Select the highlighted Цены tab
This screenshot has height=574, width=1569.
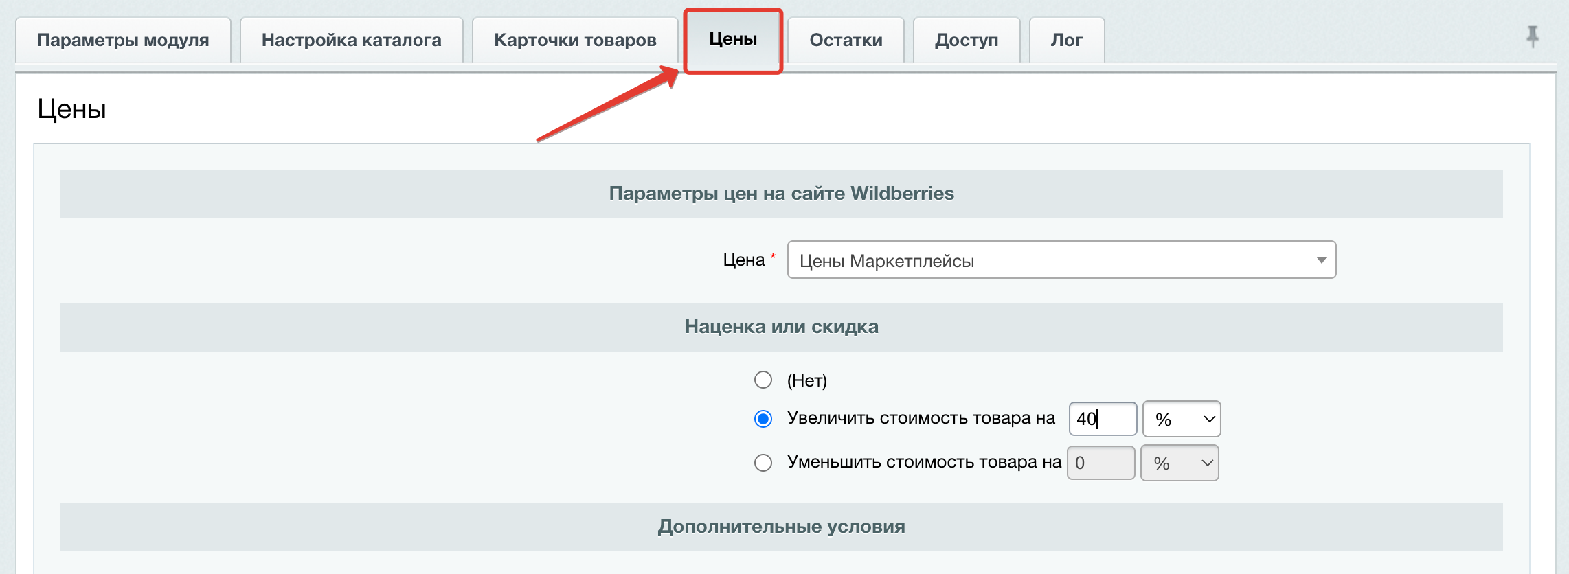tap(733, 39)
